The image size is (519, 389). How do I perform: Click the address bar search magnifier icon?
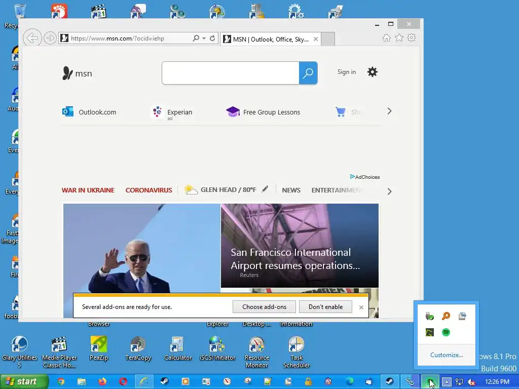click(x=196, y=38)
